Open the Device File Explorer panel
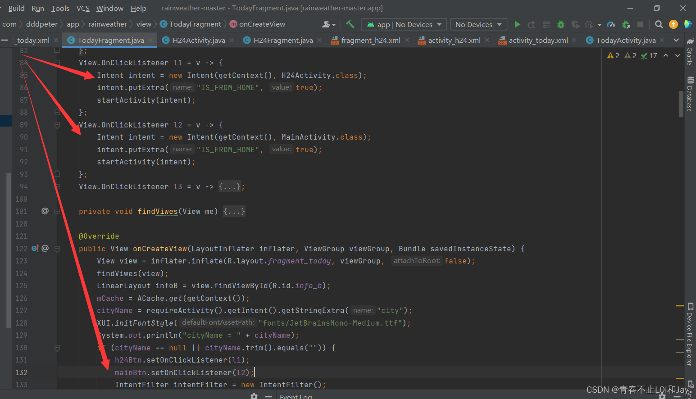Viewport: 696px width, 399px height. coord(690,335)
